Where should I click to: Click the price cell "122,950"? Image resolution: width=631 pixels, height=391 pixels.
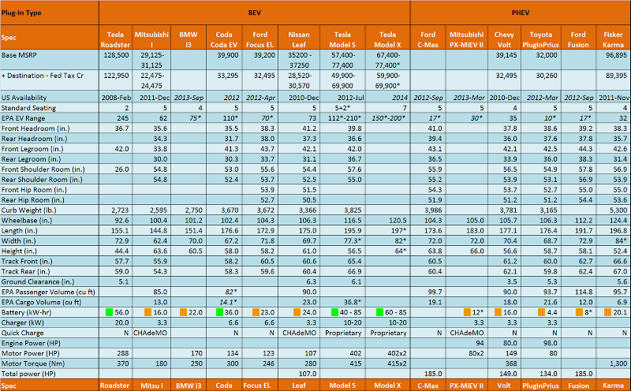(x=116, y=76)
